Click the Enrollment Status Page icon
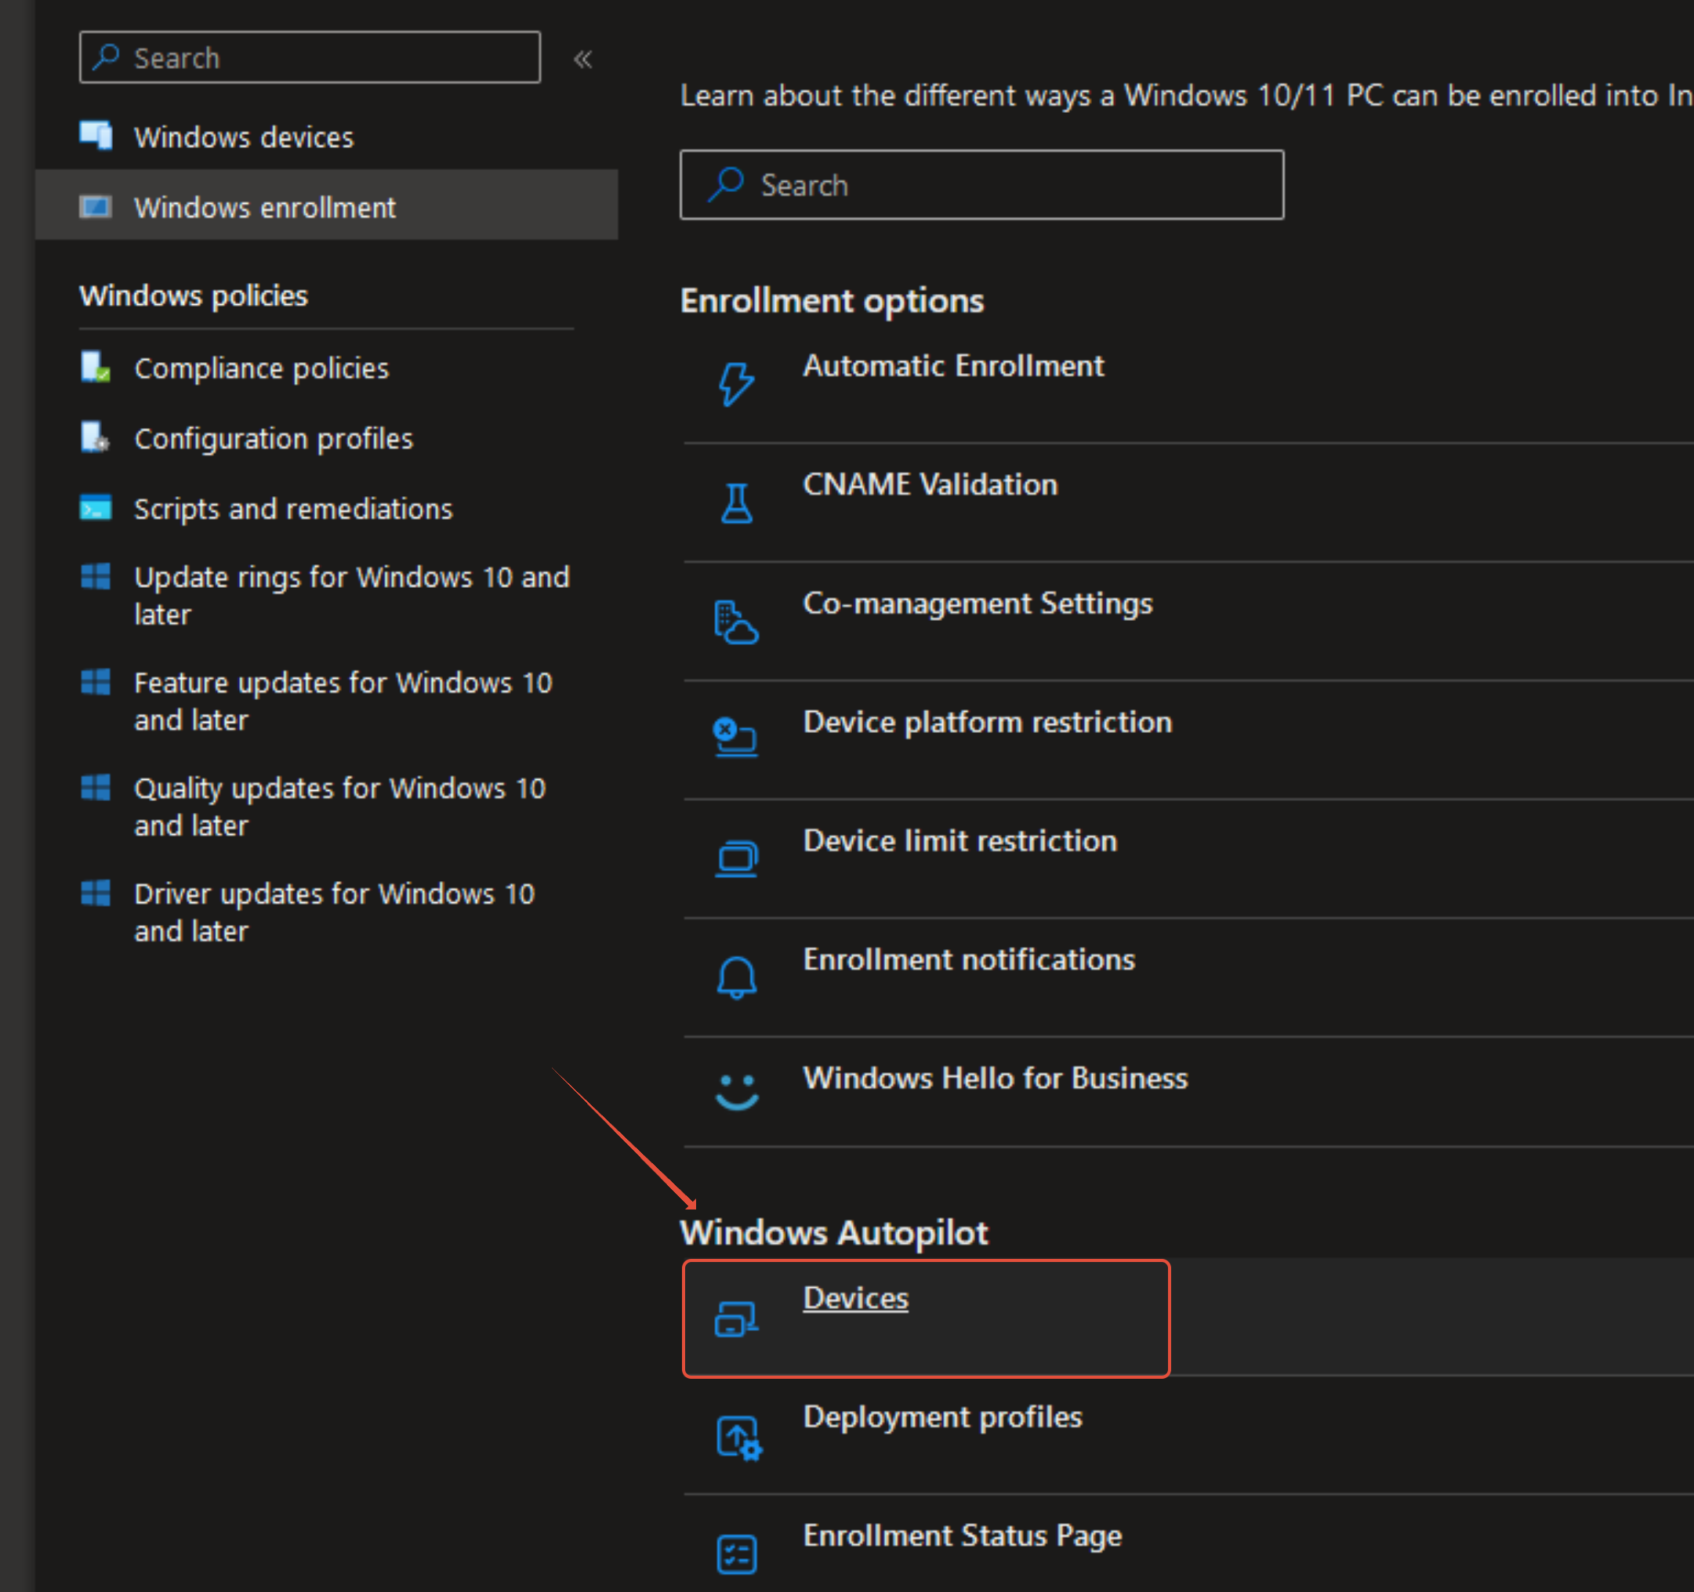The image size is (1694, 1592). [x=736, y=1554]
